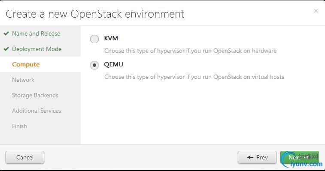Click the QEMU virtual hosts description text

(x=194, y=77)
